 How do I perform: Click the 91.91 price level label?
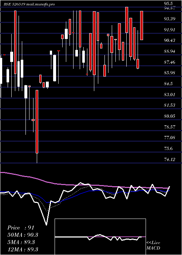pyautogui.click(x=170, y=30)
